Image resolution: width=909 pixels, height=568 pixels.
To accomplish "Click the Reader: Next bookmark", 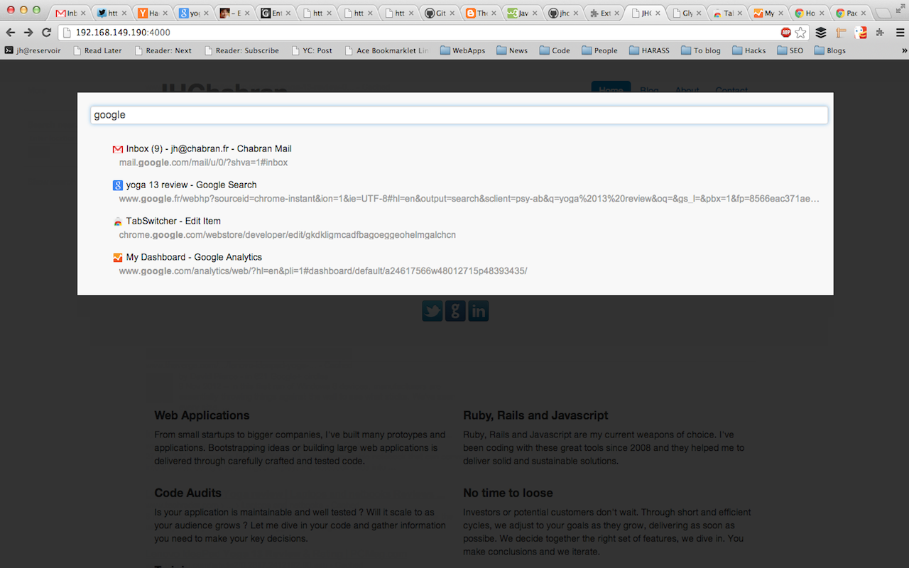I will tap(163, 50).
